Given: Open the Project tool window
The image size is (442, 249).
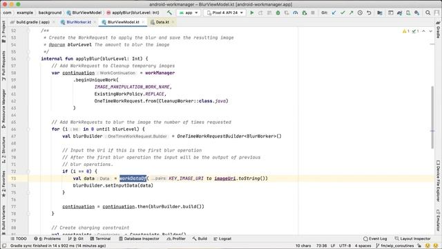Looking at the screenshot, I should [3, 32].
